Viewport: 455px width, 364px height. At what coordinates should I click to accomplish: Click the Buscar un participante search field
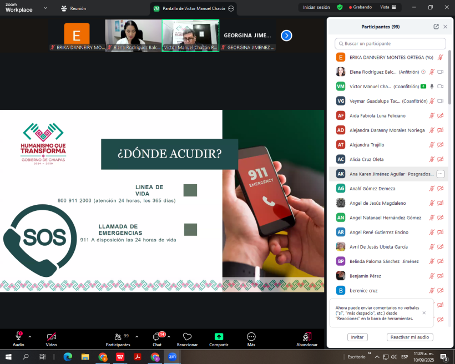point(391,43)
